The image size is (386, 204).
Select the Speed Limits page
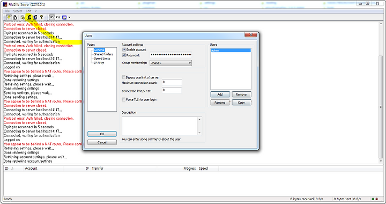tap(102, 59)
